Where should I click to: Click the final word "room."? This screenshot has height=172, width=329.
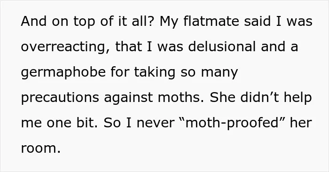coord(41,149)
